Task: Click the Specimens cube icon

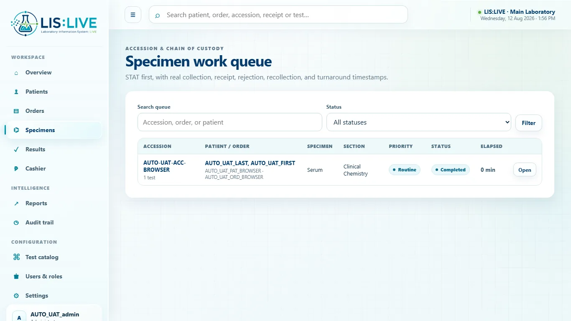Action: click(16, 130)
